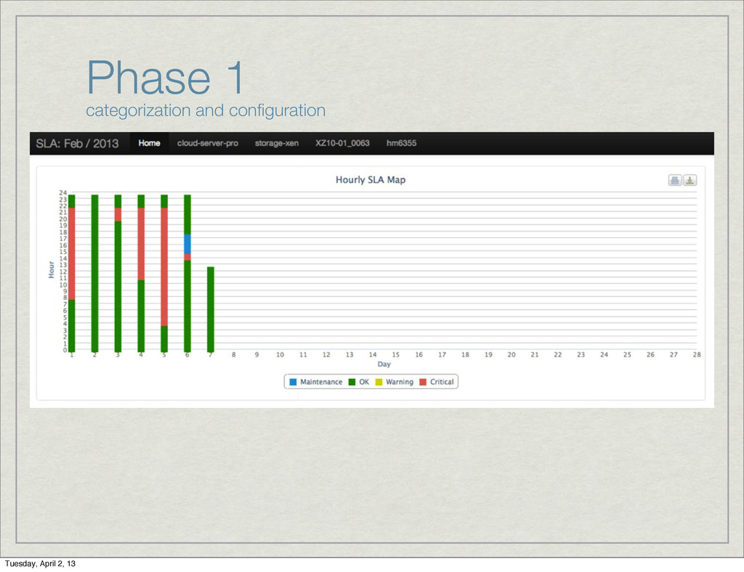This screenshot has height=572, width=744.
Task: Toggle the Critical series in legend
Action: coord(437,382)
